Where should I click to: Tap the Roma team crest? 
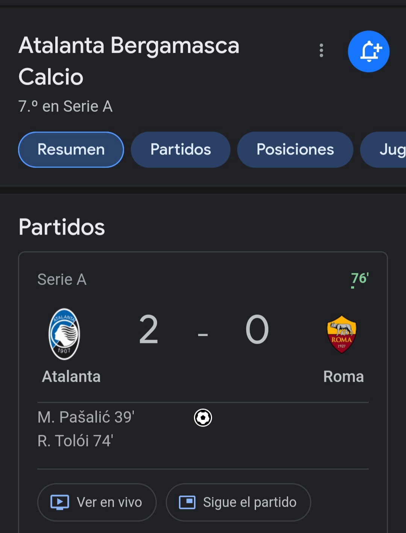tap(341, 334)
